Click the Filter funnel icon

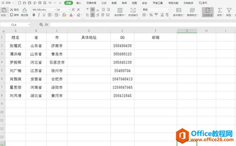[229, 10]
